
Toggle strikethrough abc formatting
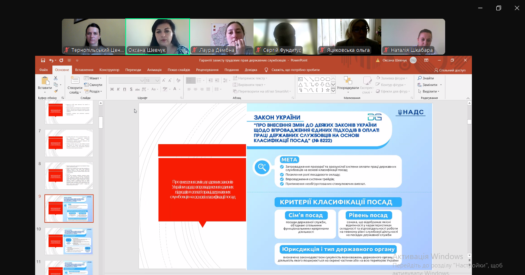click(137, 89)
